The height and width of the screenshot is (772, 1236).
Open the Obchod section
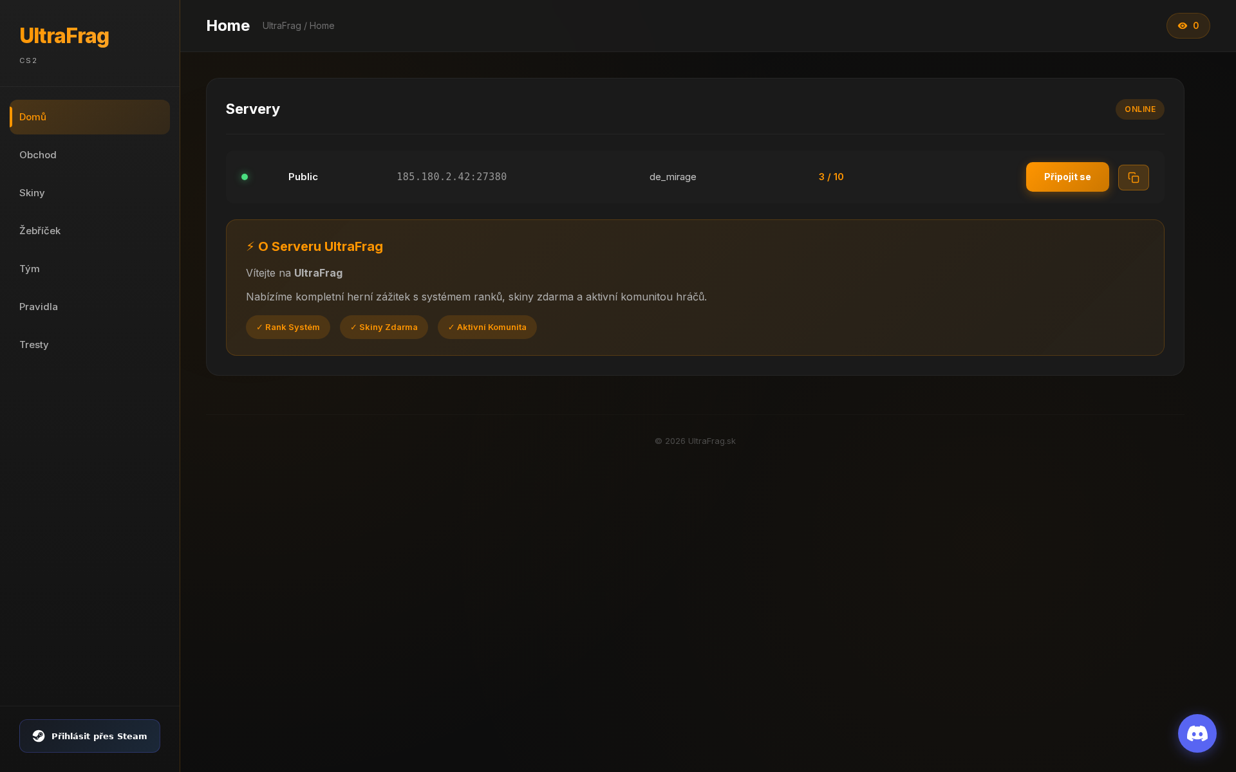(x=38, y=155)
